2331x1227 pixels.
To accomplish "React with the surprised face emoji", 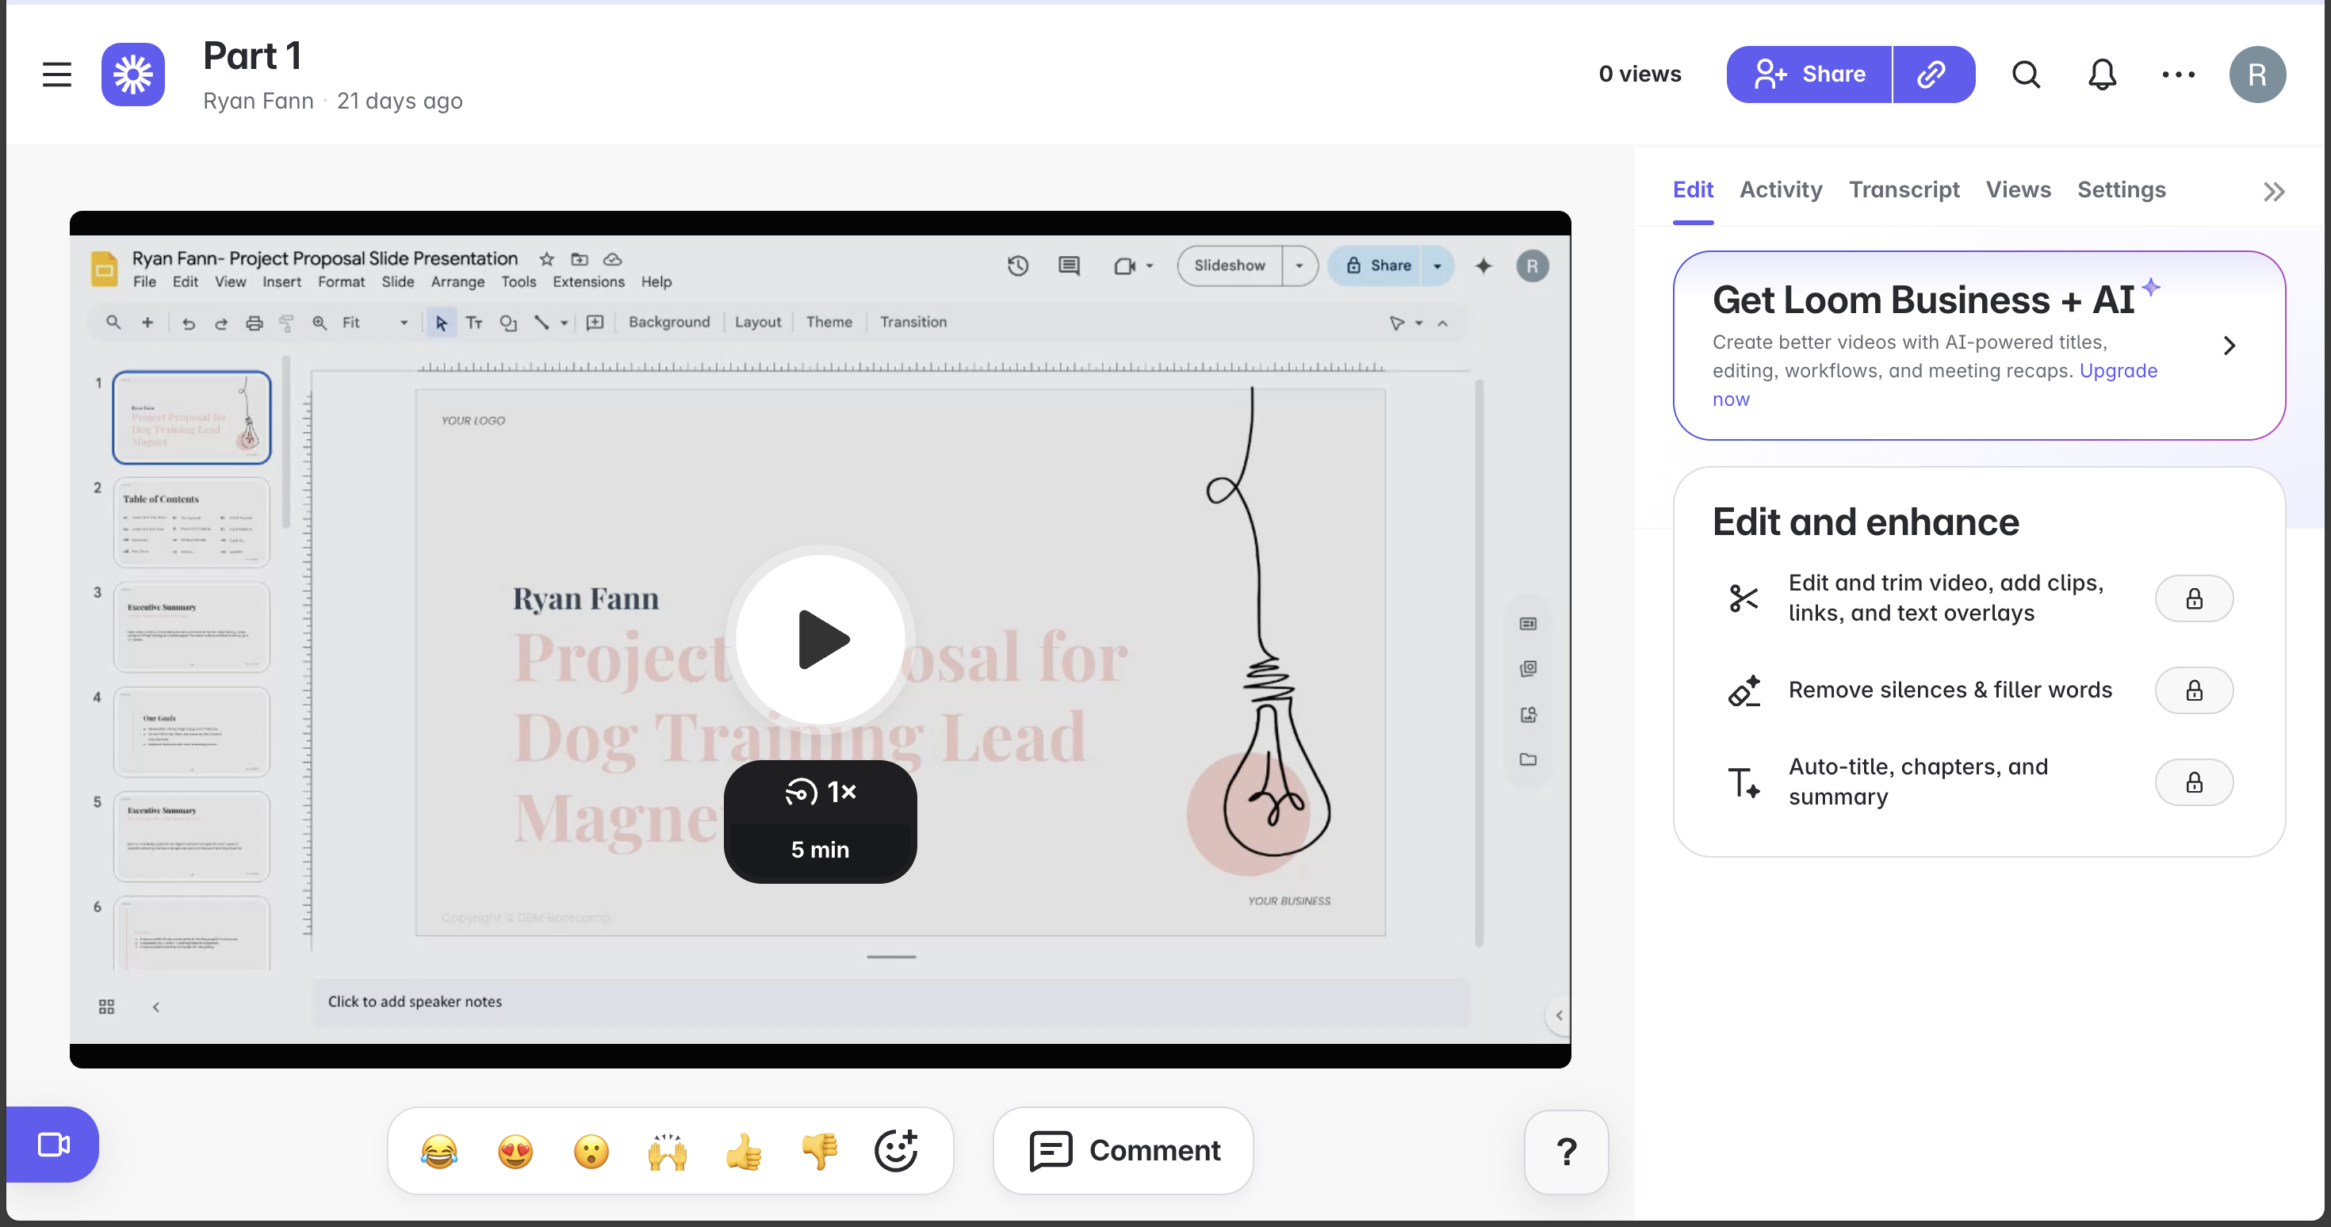I will pyautogui.click(x=591, y=1151).
